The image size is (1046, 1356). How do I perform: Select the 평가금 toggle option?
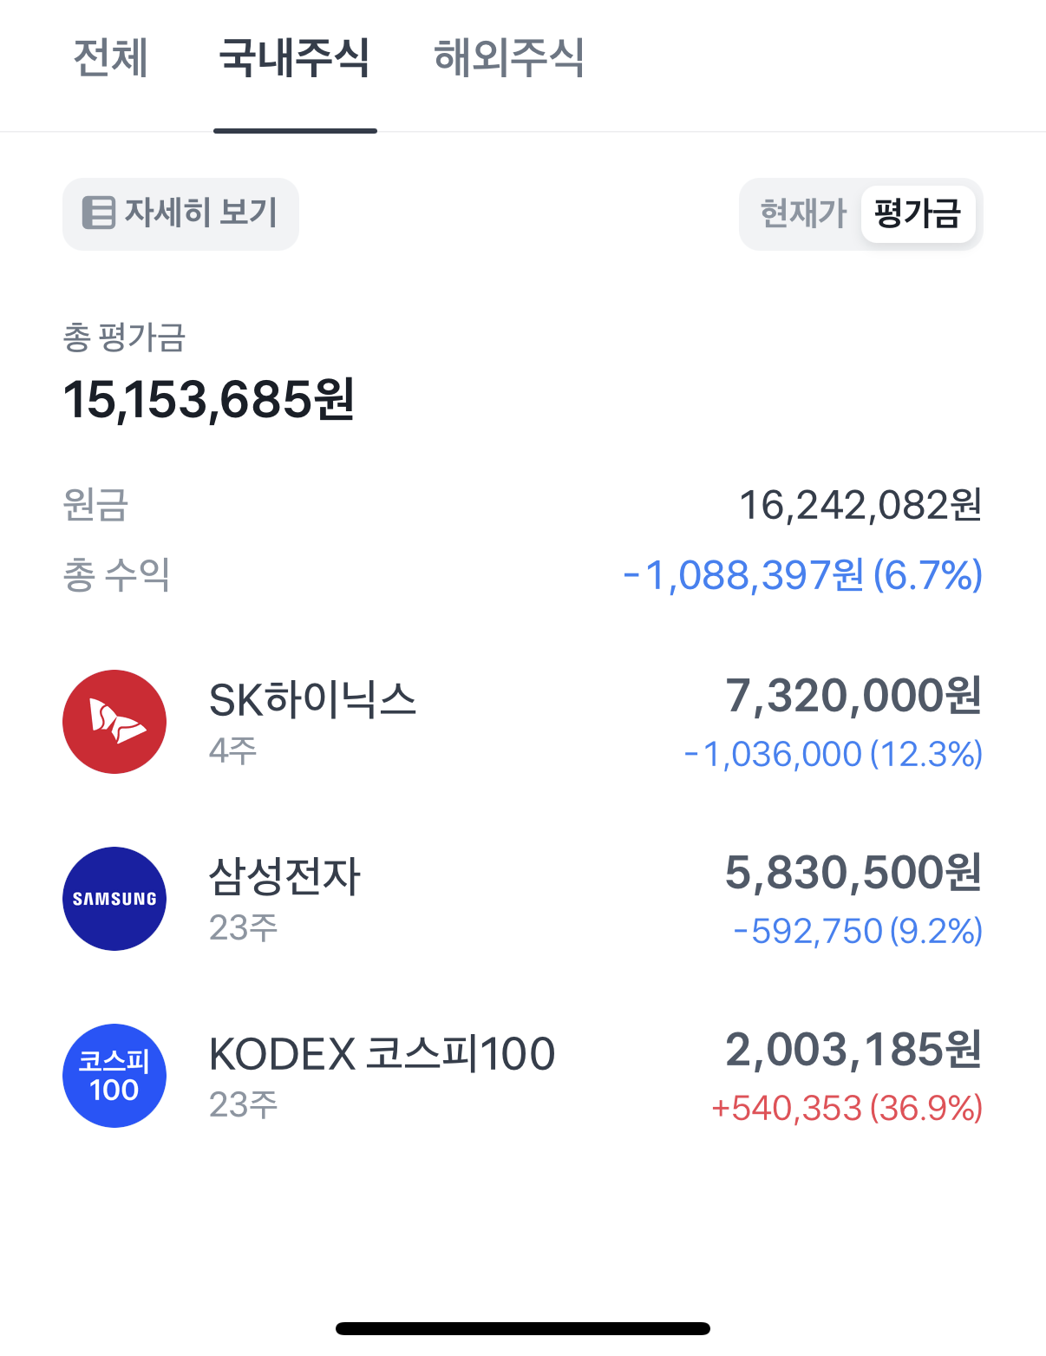point(918,213)
